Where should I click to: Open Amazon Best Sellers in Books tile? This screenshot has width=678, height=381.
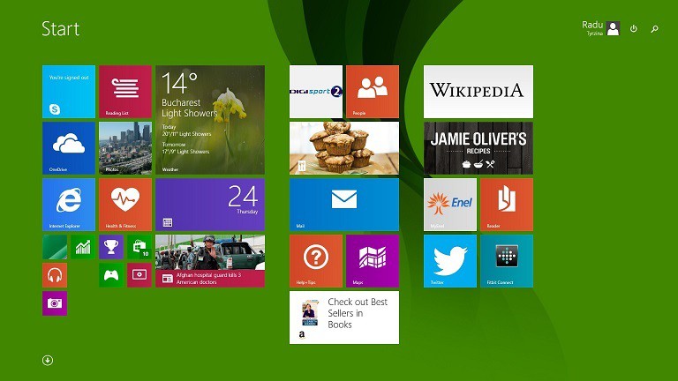[344, 317]
